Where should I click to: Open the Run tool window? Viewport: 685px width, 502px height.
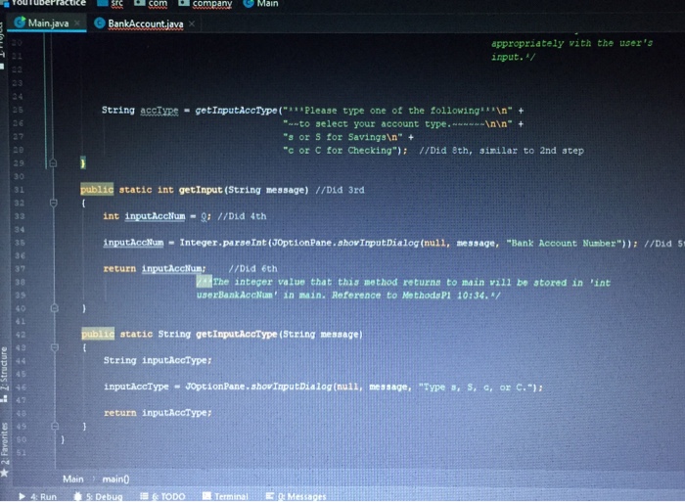38,496
